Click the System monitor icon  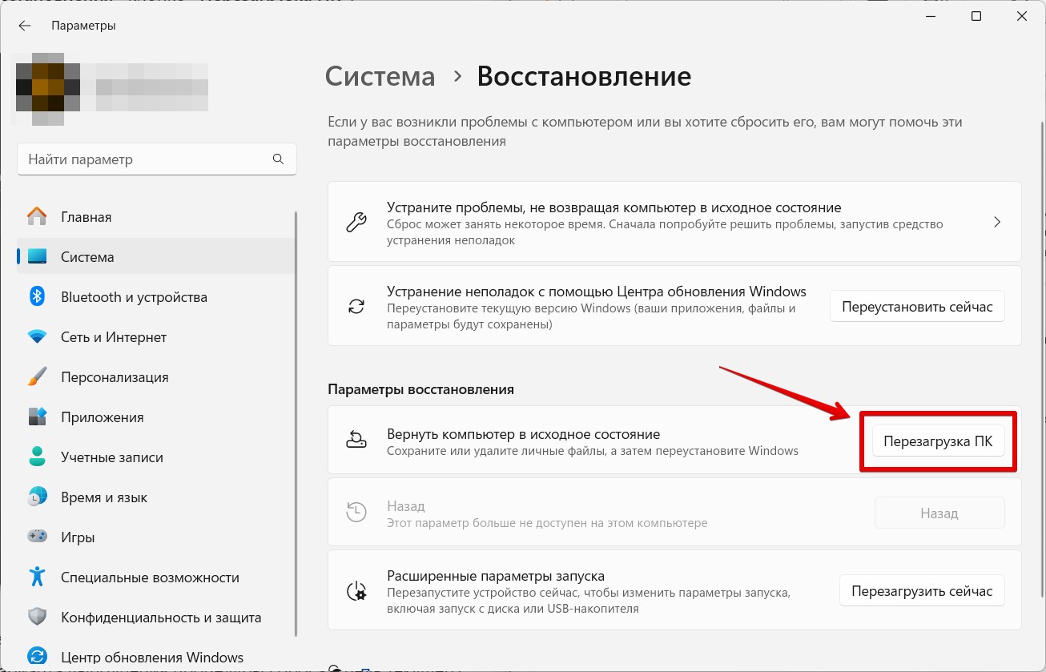tap(37, 256)
